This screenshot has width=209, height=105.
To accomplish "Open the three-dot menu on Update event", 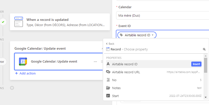I will [95, 62].
